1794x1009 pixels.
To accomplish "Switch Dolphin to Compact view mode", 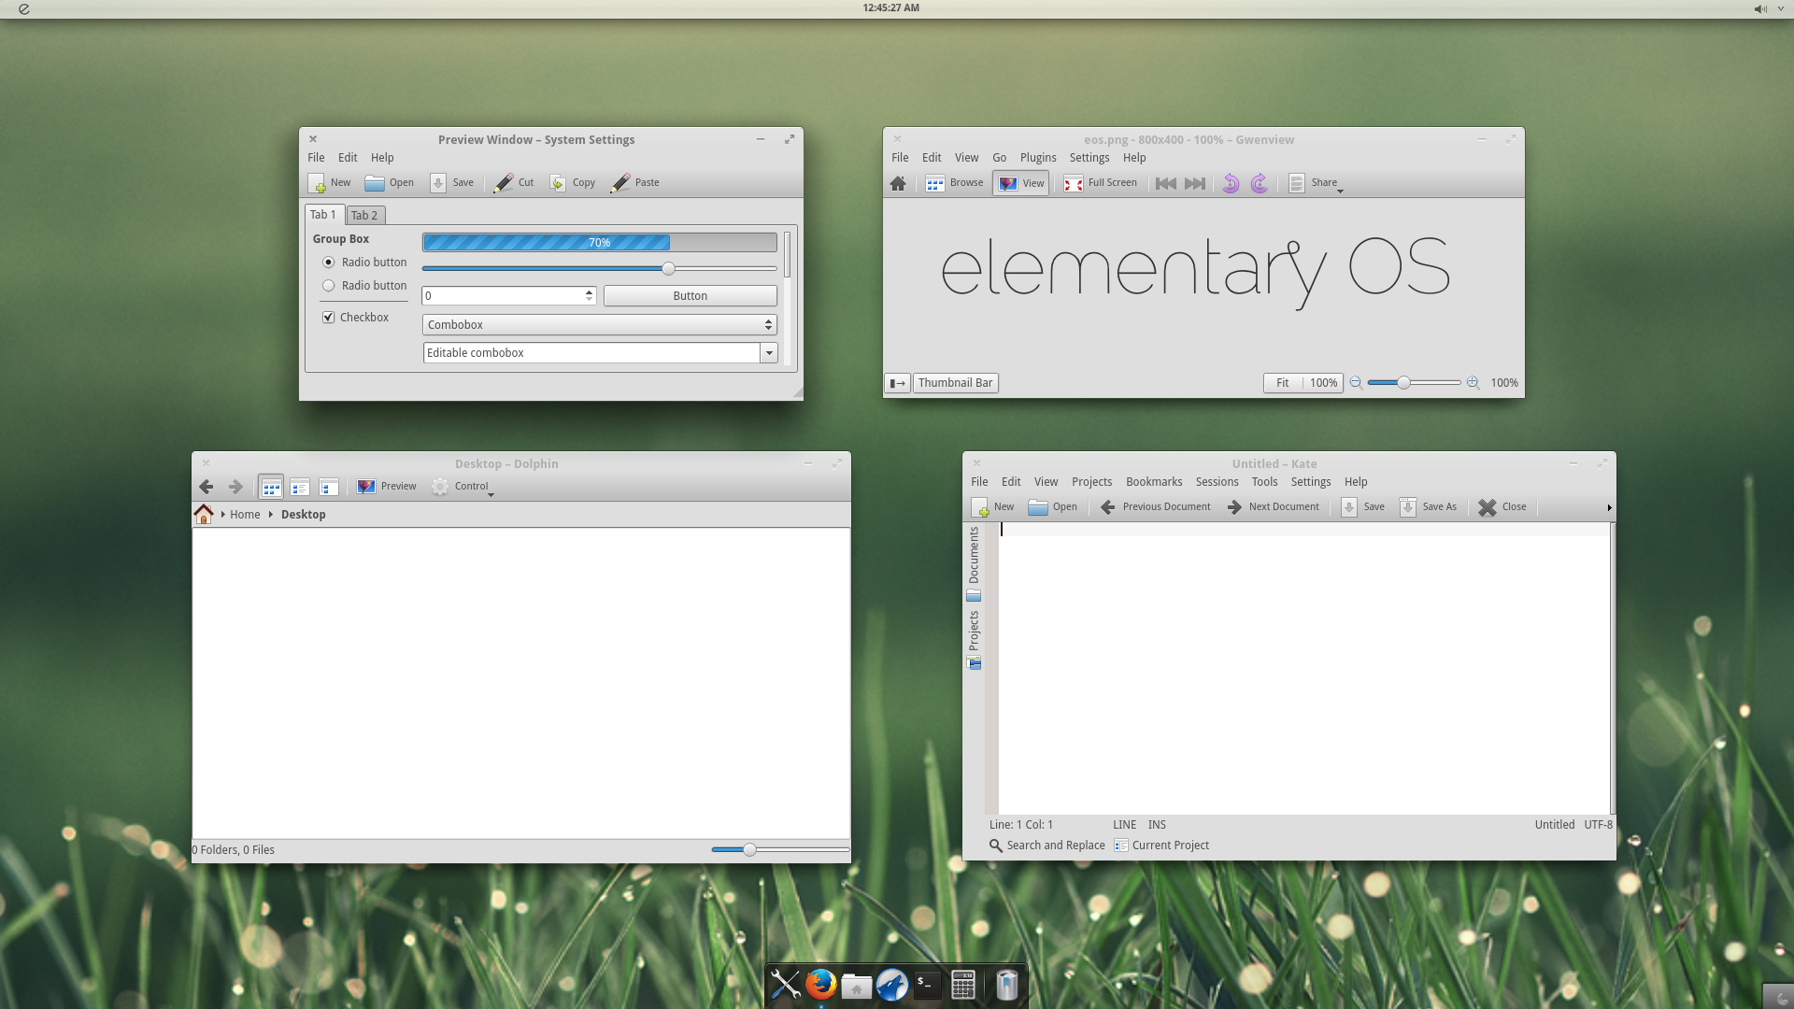I will 300,487.
